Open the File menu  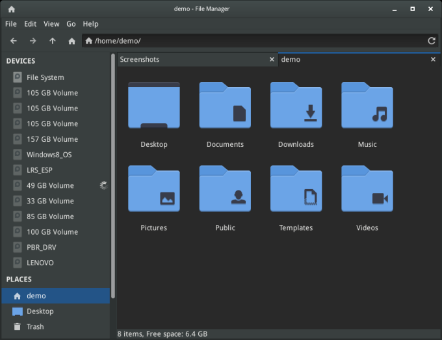[x=10, y=24]
